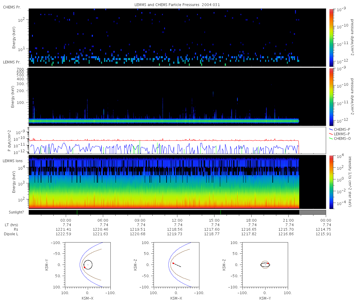Click the red spacecraft marker in KSM-X/KSM-Z plot
Viewport: 362px width, 302px height.
[x=173, y=263]
